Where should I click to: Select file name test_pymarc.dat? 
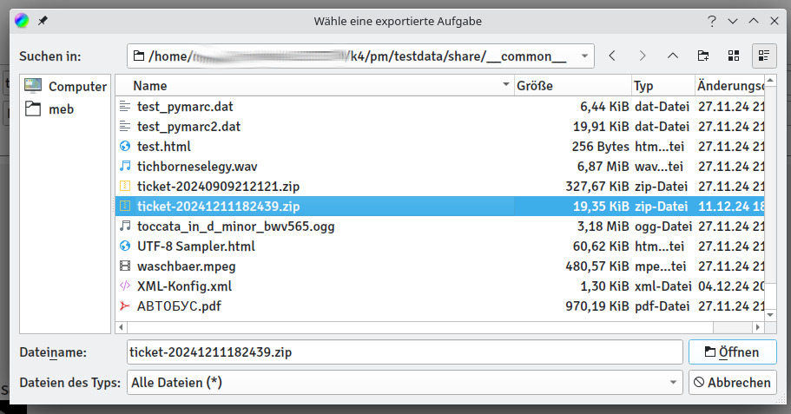tap(185, 107)
